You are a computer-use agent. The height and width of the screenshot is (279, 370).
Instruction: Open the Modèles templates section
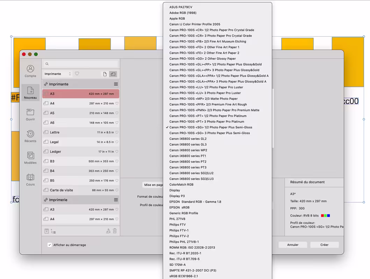30,158
